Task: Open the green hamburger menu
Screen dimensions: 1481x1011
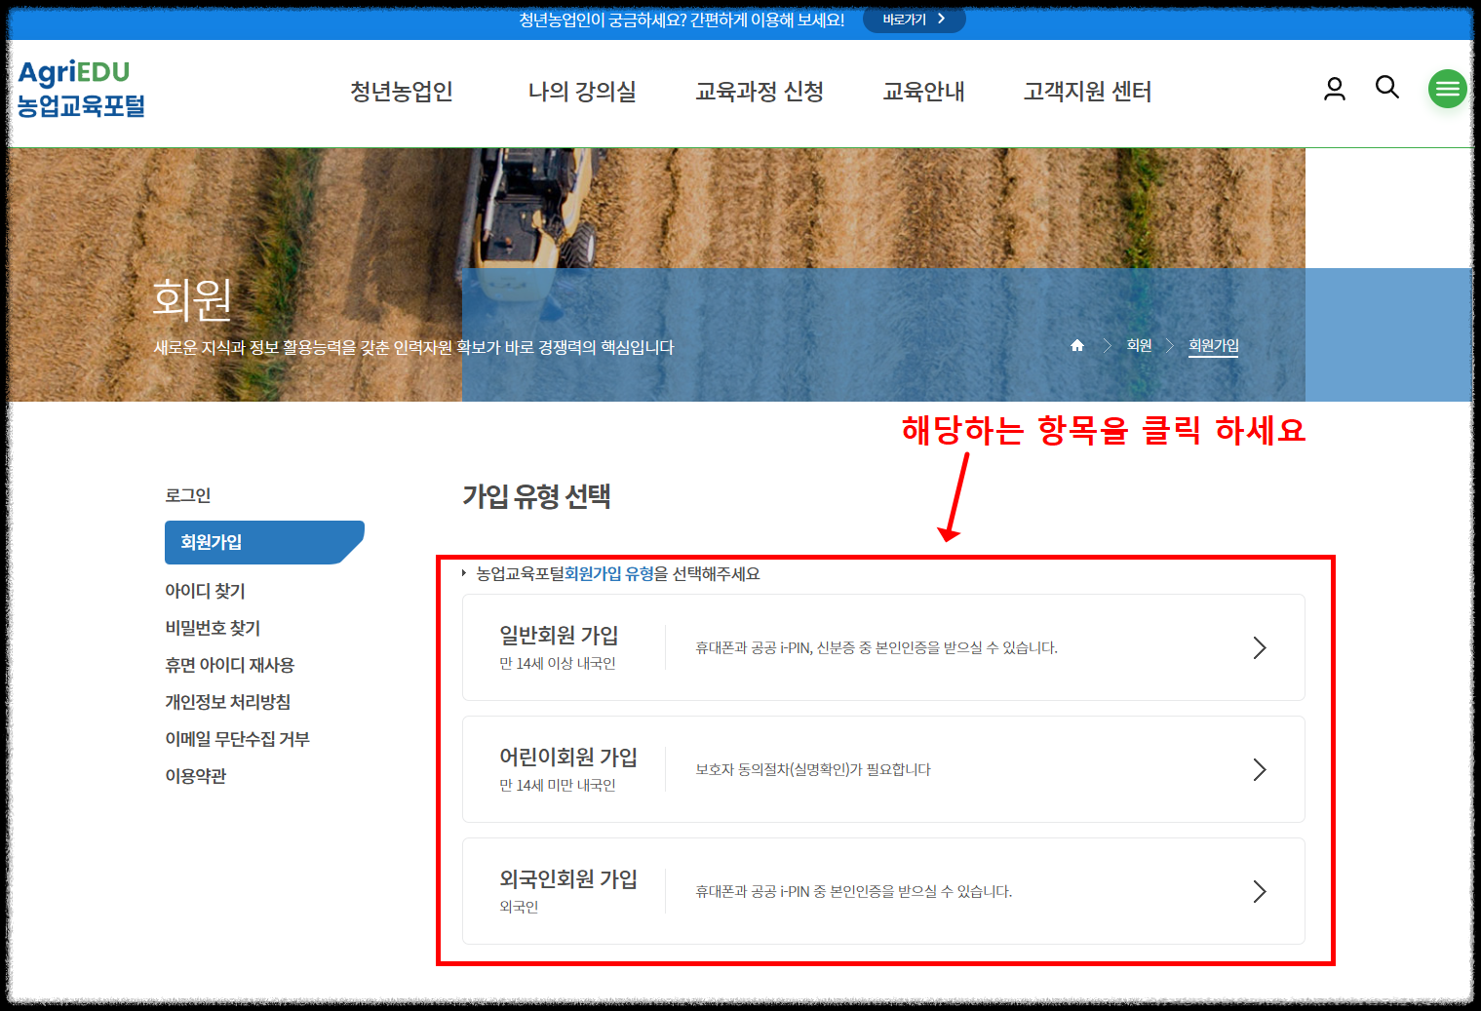Action: point(1447,88)
